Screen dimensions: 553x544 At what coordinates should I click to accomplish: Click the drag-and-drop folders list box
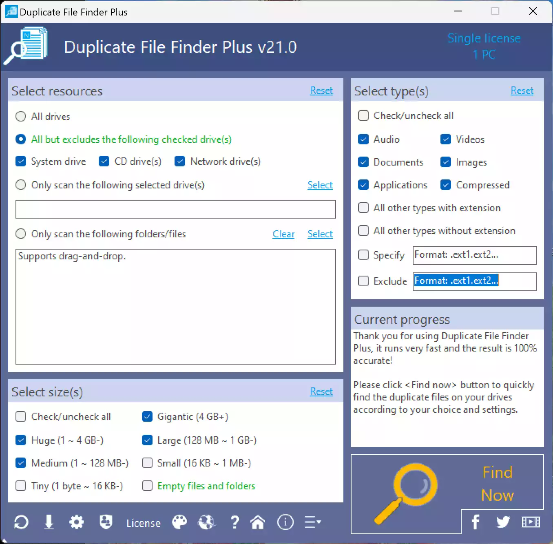[176, 307]
